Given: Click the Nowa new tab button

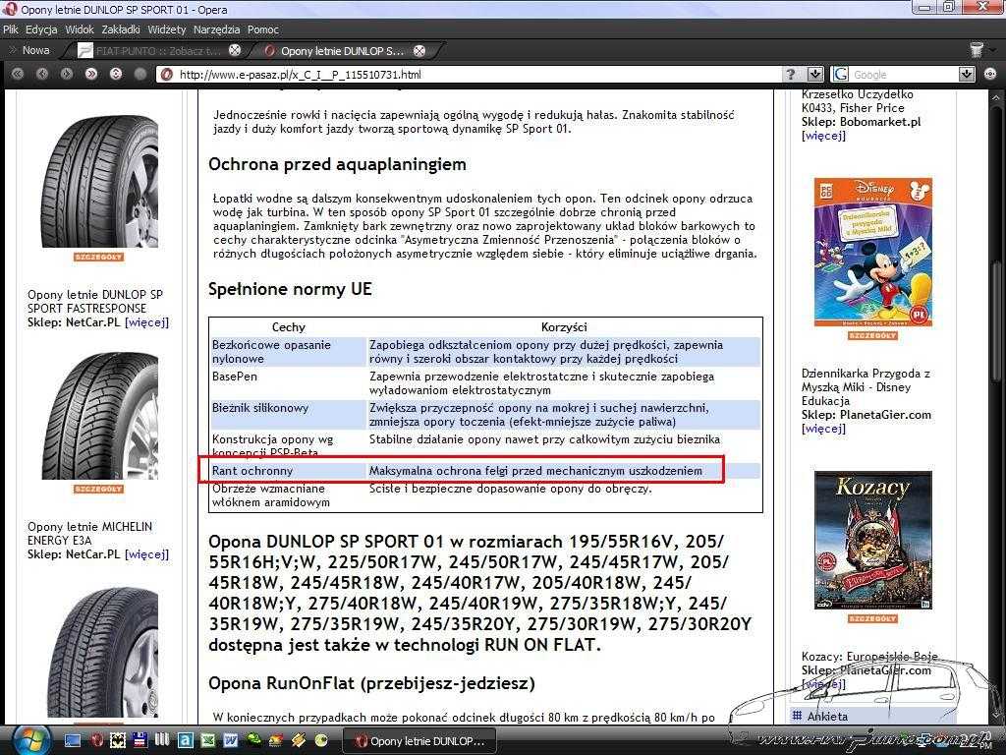Looking at the screenshot, I should (x=29, y=50).
